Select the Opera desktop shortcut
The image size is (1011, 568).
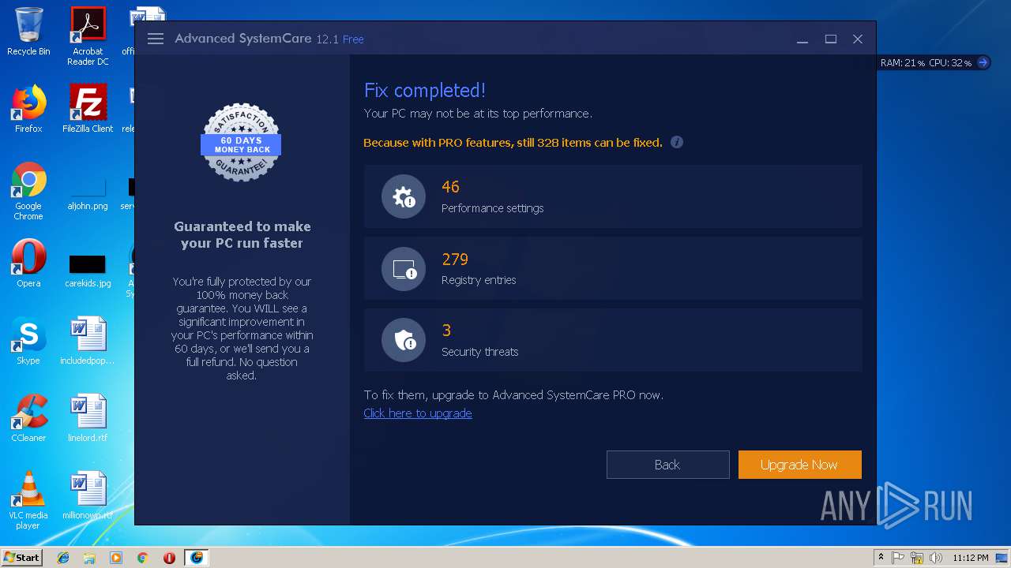click(28, 263)
